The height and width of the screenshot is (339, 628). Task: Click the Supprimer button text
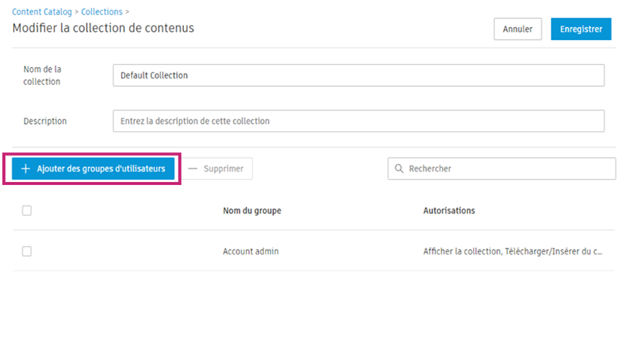coord(223,169)
